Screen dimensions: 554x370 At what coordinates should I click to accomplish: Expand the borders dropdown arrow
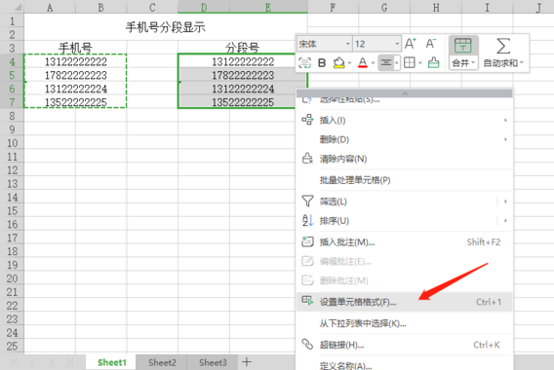tap(420, 63)
